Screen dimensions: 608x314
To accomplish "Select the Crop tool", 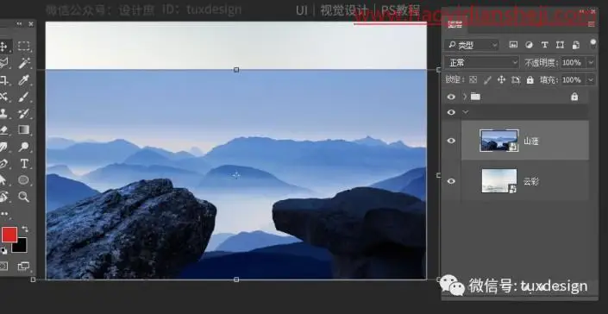I will 3,80.
